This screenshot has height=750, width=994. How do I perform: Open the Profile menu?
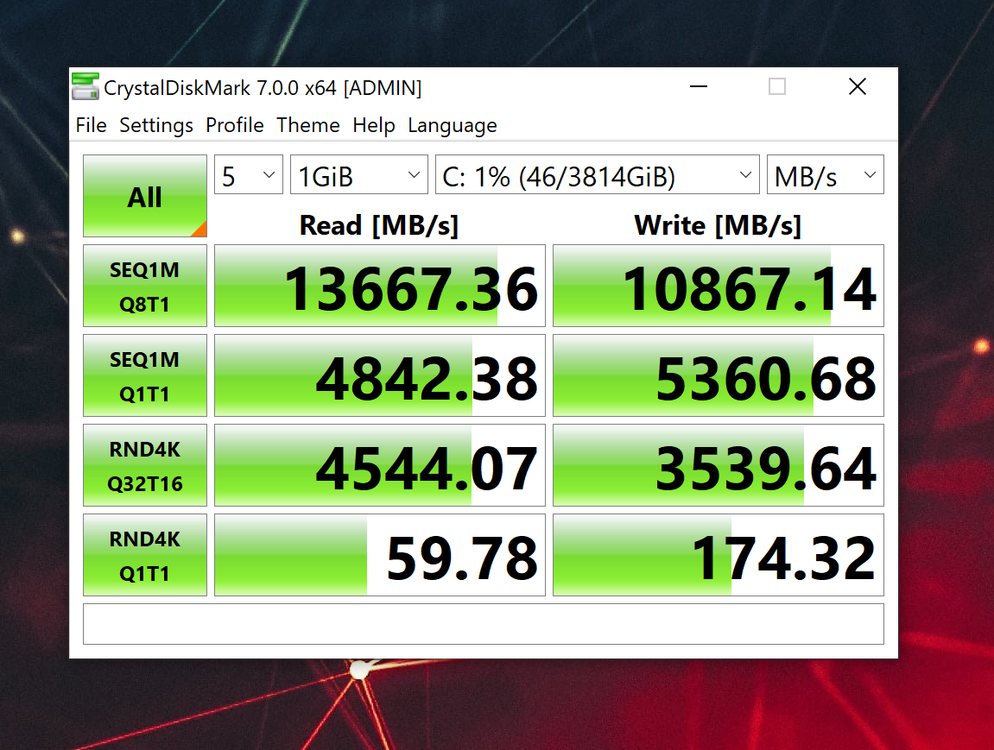[235, 125]
